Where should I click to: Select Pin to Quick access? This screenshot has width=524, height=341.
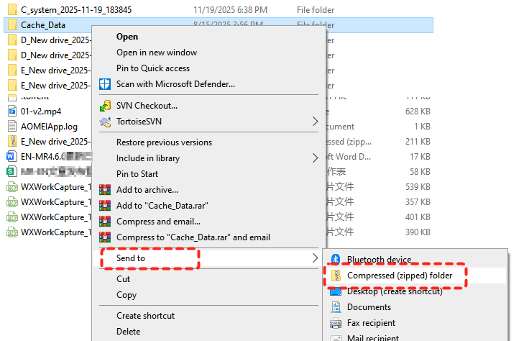(153, 68)
